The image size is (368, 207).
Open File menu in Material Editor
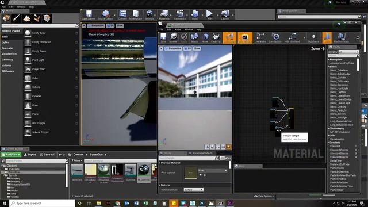(162, 29)
